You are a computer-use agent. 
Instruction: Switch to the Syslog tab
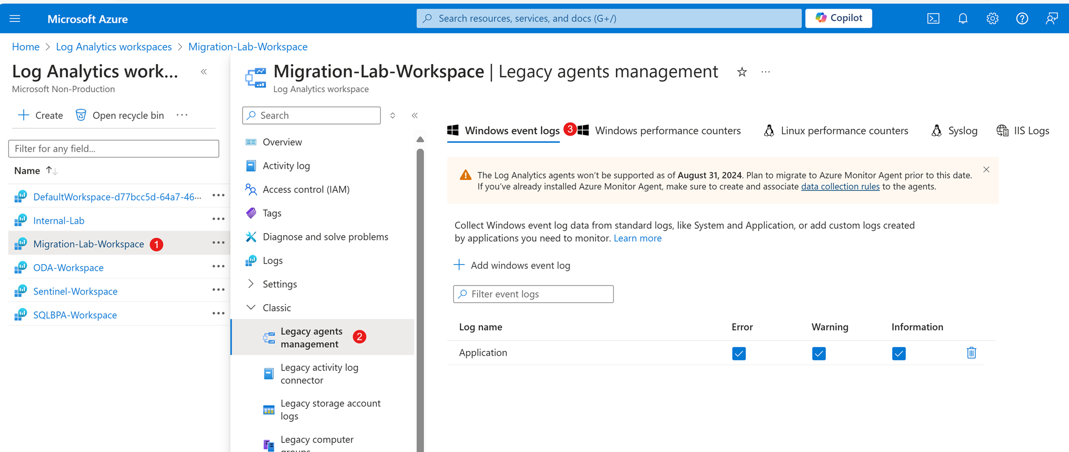(x=962, y=131)
